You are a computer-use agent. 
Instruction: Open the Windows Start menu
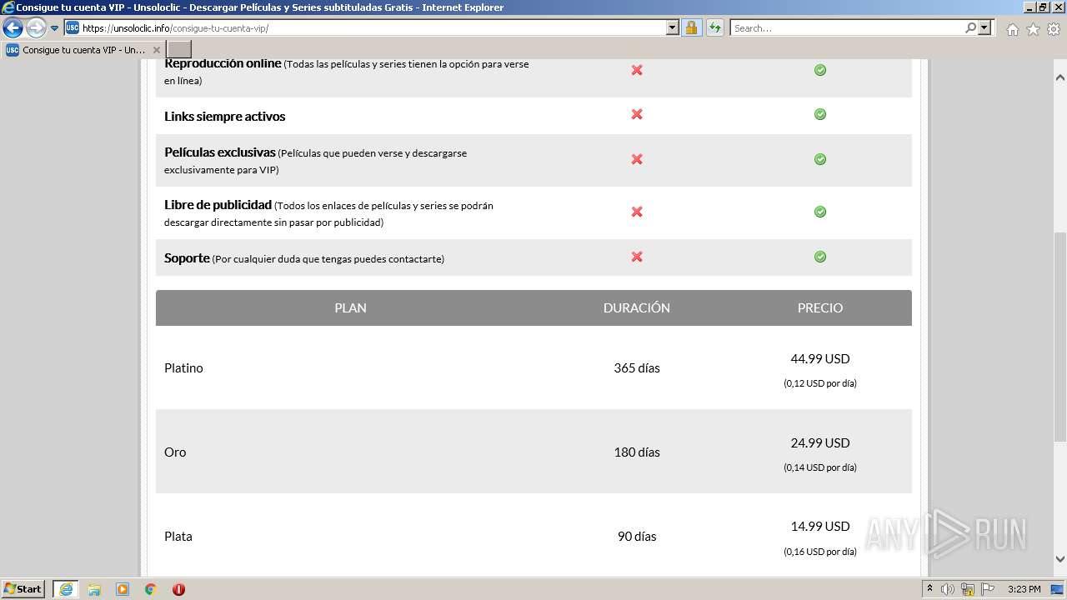tap(23, 588)
